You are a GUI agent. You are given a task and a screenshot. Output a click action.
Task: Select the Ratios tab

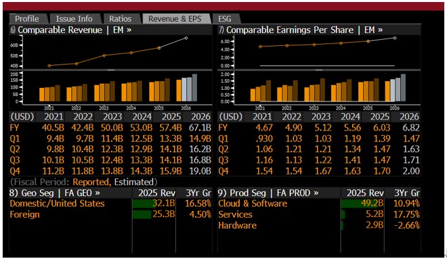(121, 19)
